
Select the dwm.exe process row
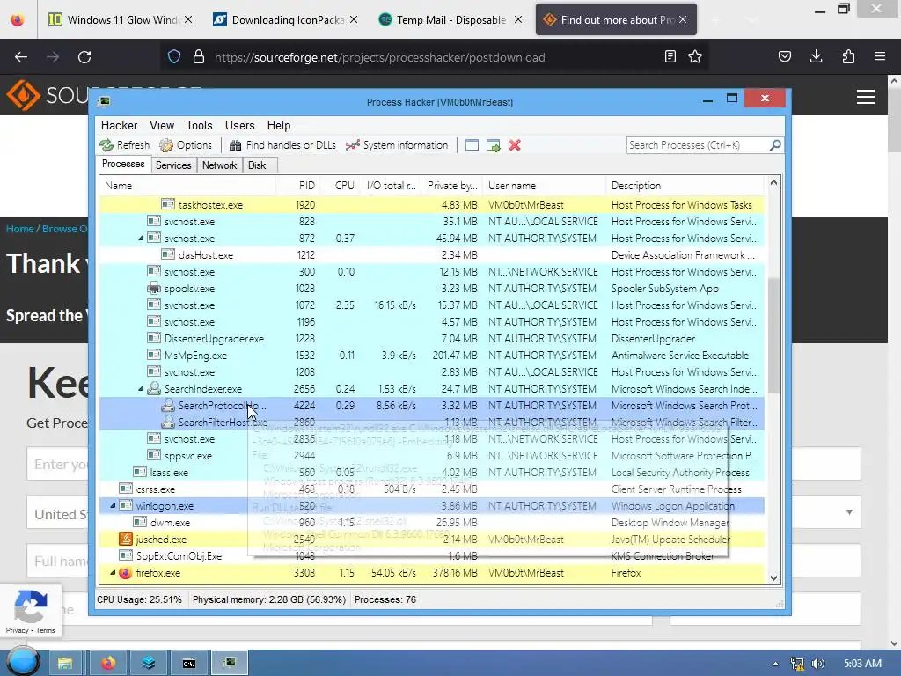[433, 523]
